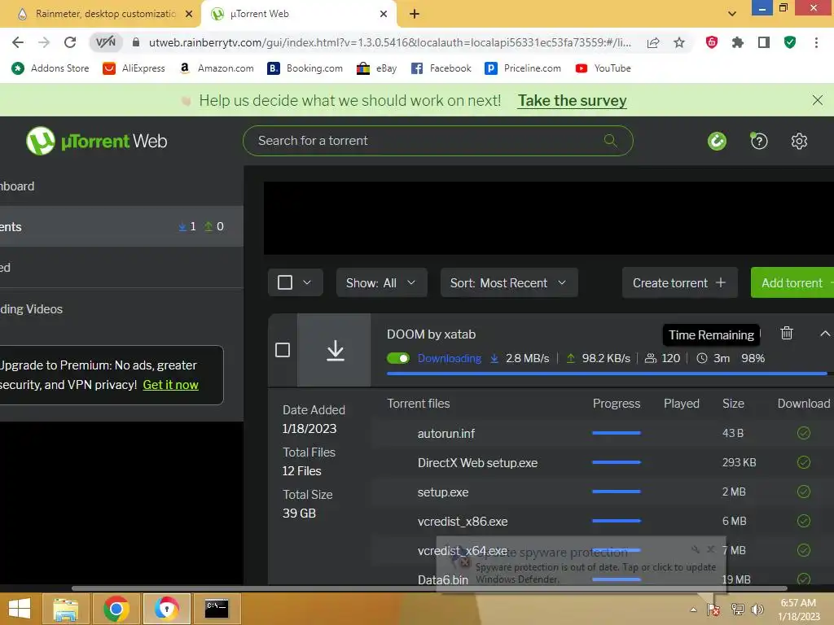The width and height of the screenshot is (834, 625).
Task: Select the µTorrent Web browser tab
Action: 299,14
